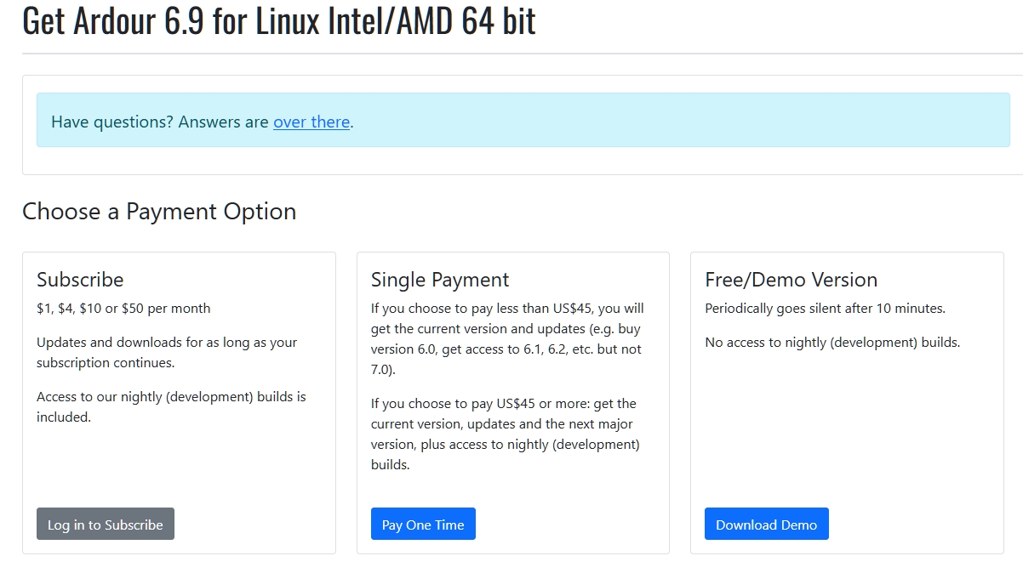Click the nightly builds "is included" paragraph
1023x573 pixels.
click(170, 406)
